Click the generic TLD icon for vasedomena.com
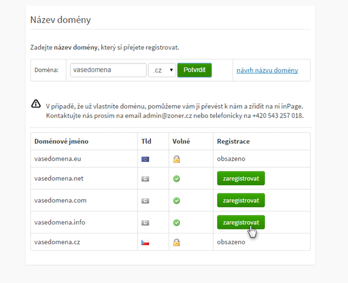 click(145, 201)
